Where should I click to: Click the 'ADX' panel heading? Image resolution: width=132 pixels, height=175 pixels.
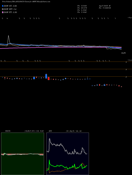[x=50, y=131]
